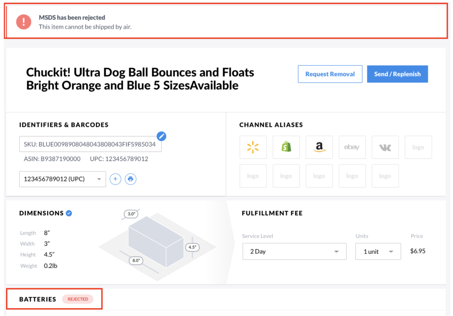
Task: Select the Amazon channel alias icon
Action: coord(319,147)
